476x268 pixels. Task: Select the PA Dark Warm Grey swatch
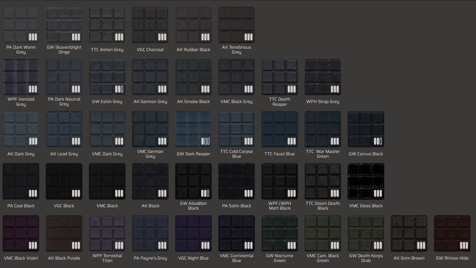[x=21, y=25]
